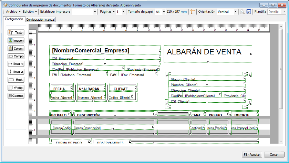289x163 pixels.
Task: Select the Imagen tool
Action: pyautogui.click(x=16, y=40)
